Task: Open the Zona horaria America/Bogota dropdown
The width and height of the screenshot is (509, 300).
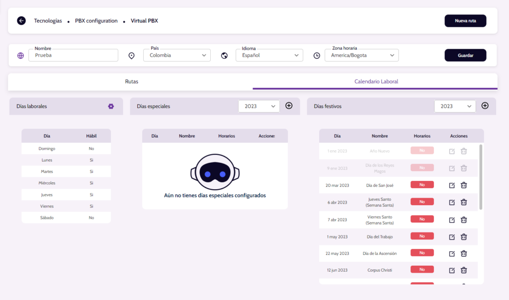Action: 364,56
